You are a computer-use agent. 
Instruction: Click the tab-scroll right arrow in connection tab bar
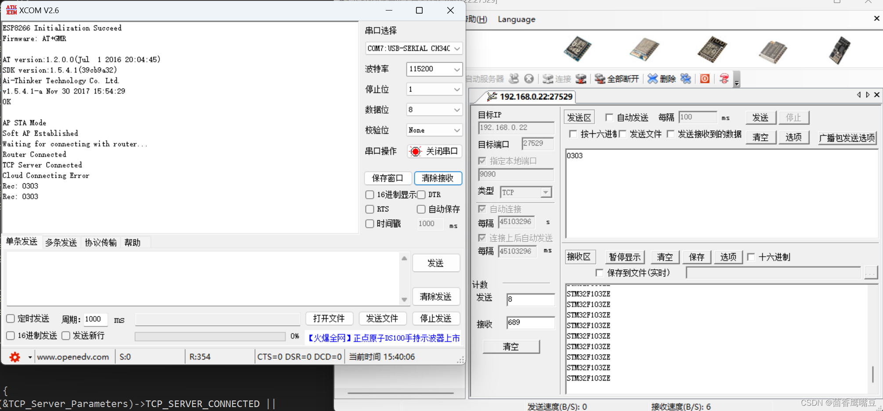click(868, 95)
